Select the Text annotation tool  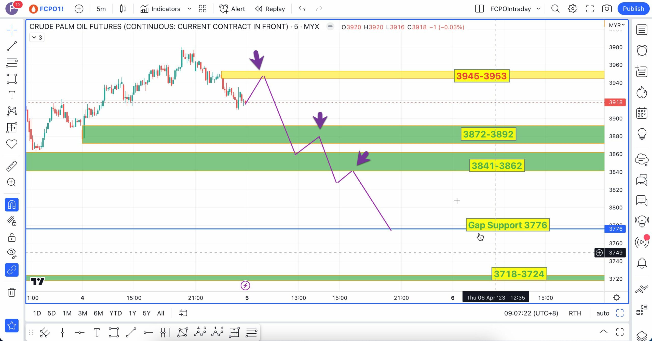pyautogui.click(x=12, y=95)
